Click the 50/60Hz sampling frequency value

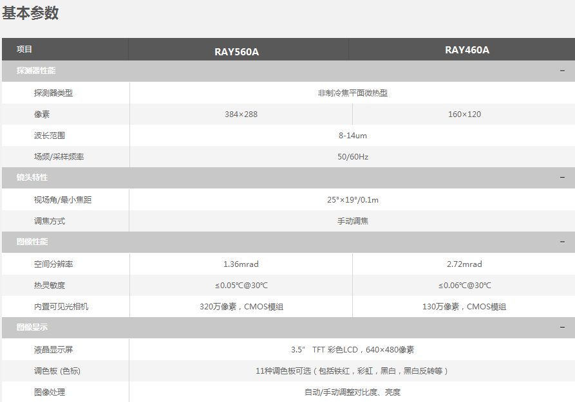pyautogui.click(x=352, y=157)
